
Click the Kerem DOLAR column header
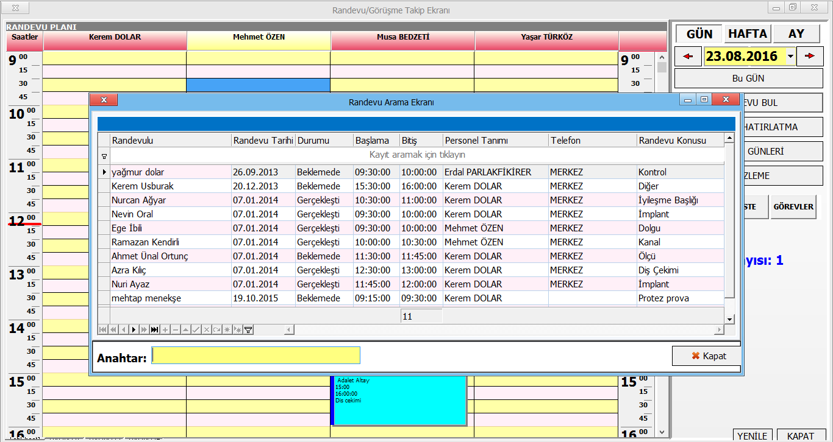click(x=115, y=41)
